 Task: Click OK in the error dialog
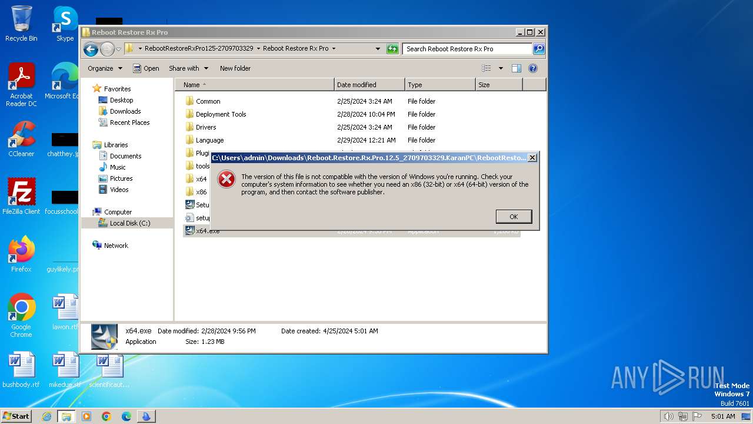pyautogui.click(x=514, y=217)
